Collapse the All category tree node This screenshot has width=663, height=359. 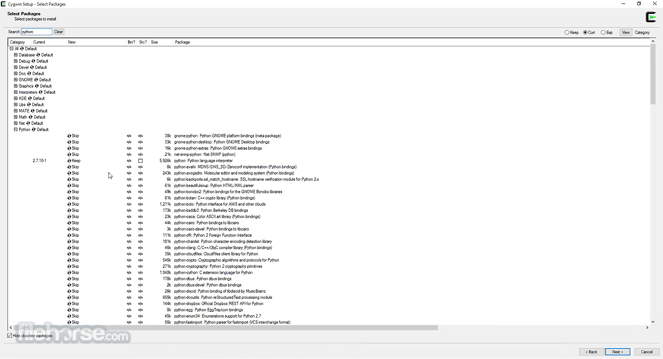[11, 49]
